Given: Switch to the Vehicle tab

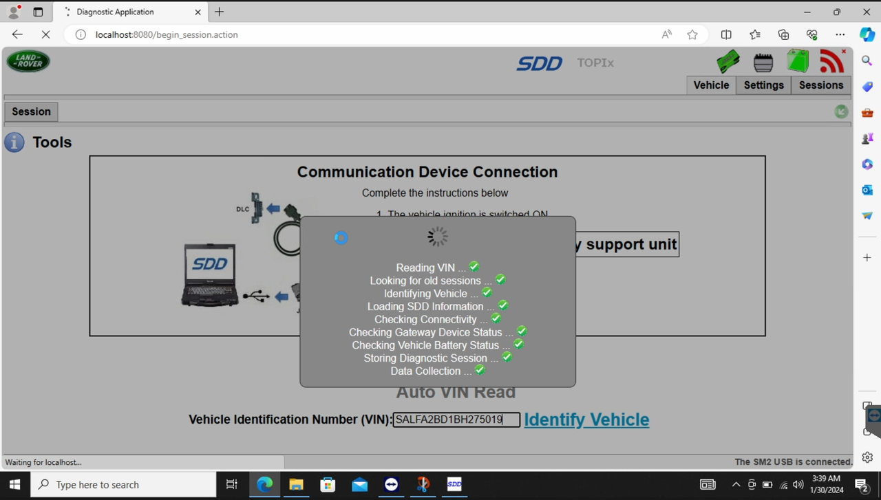Looking at the screenshot, I should tap(711, 85).
